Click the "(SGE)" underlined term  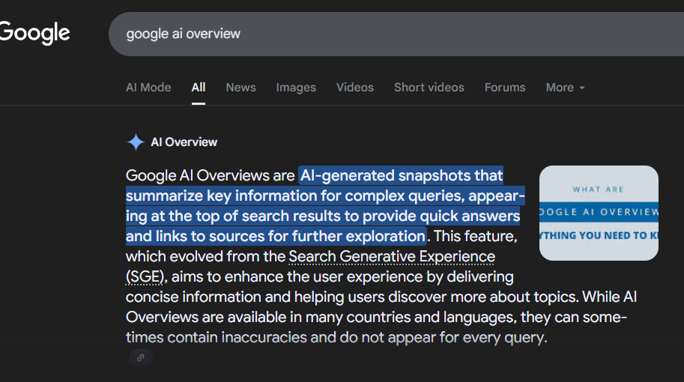145,277
